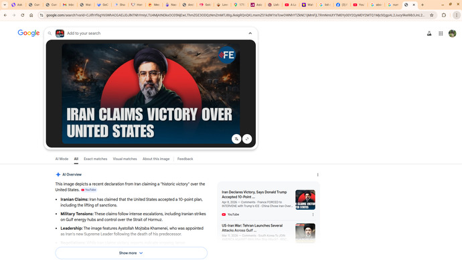462x260 pixels.
Task: Reload the page
Action: point(22,15)
